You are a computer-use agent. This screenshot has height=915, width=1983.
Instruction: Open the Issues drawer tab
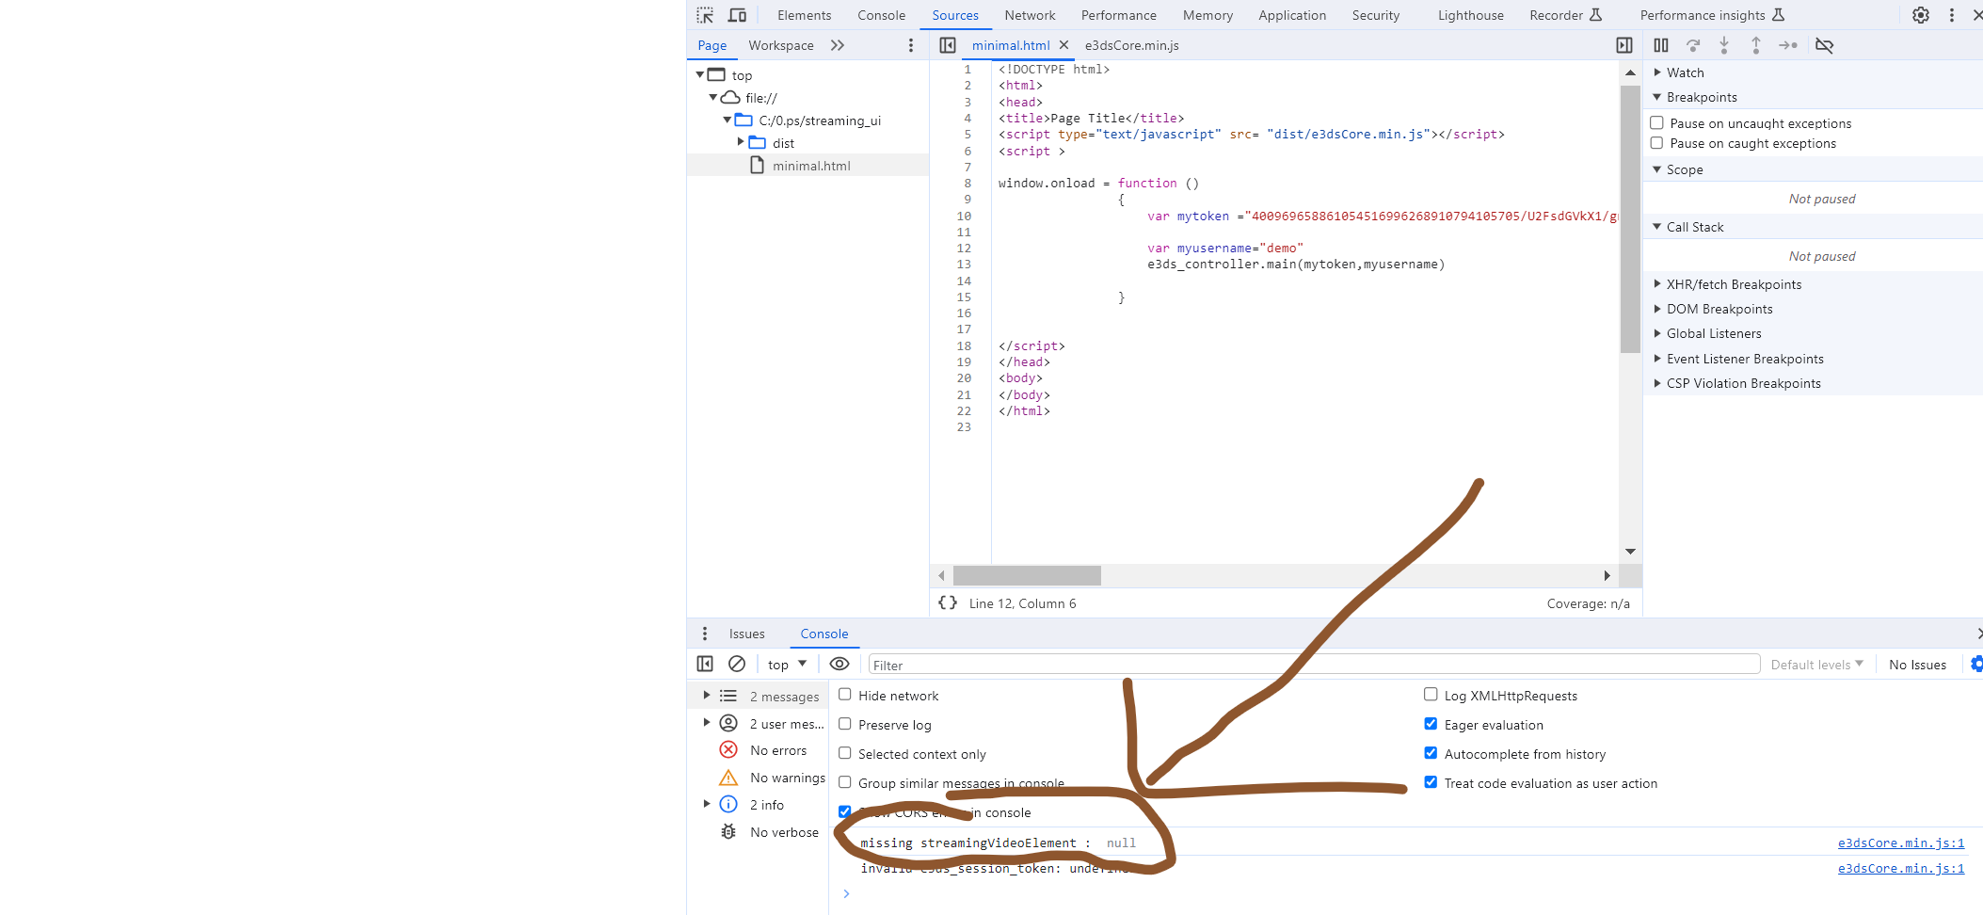[746, 634]
